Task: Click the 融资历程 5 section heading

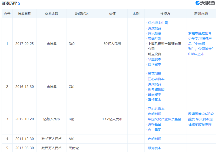Action: coord(11,3)
